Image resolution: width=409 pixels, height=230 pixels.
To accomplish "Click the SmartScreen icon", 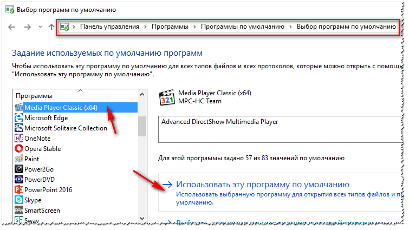I will click(19, 210).
